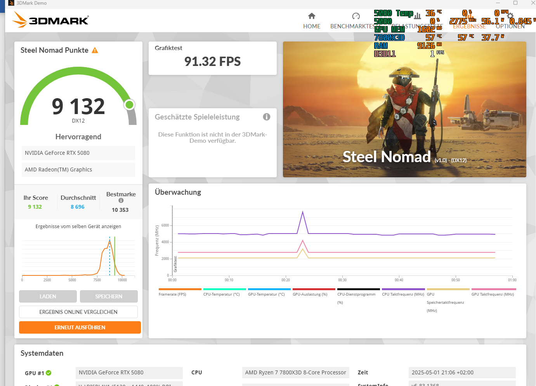
Task: Click the Zeit field 2025-05-01 21:06
Action: 462,372
